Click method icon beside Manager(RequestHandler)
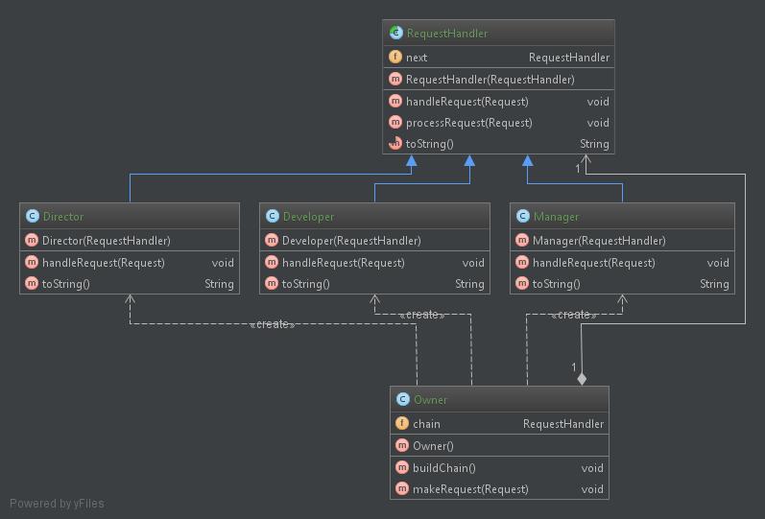 [522, 240]
